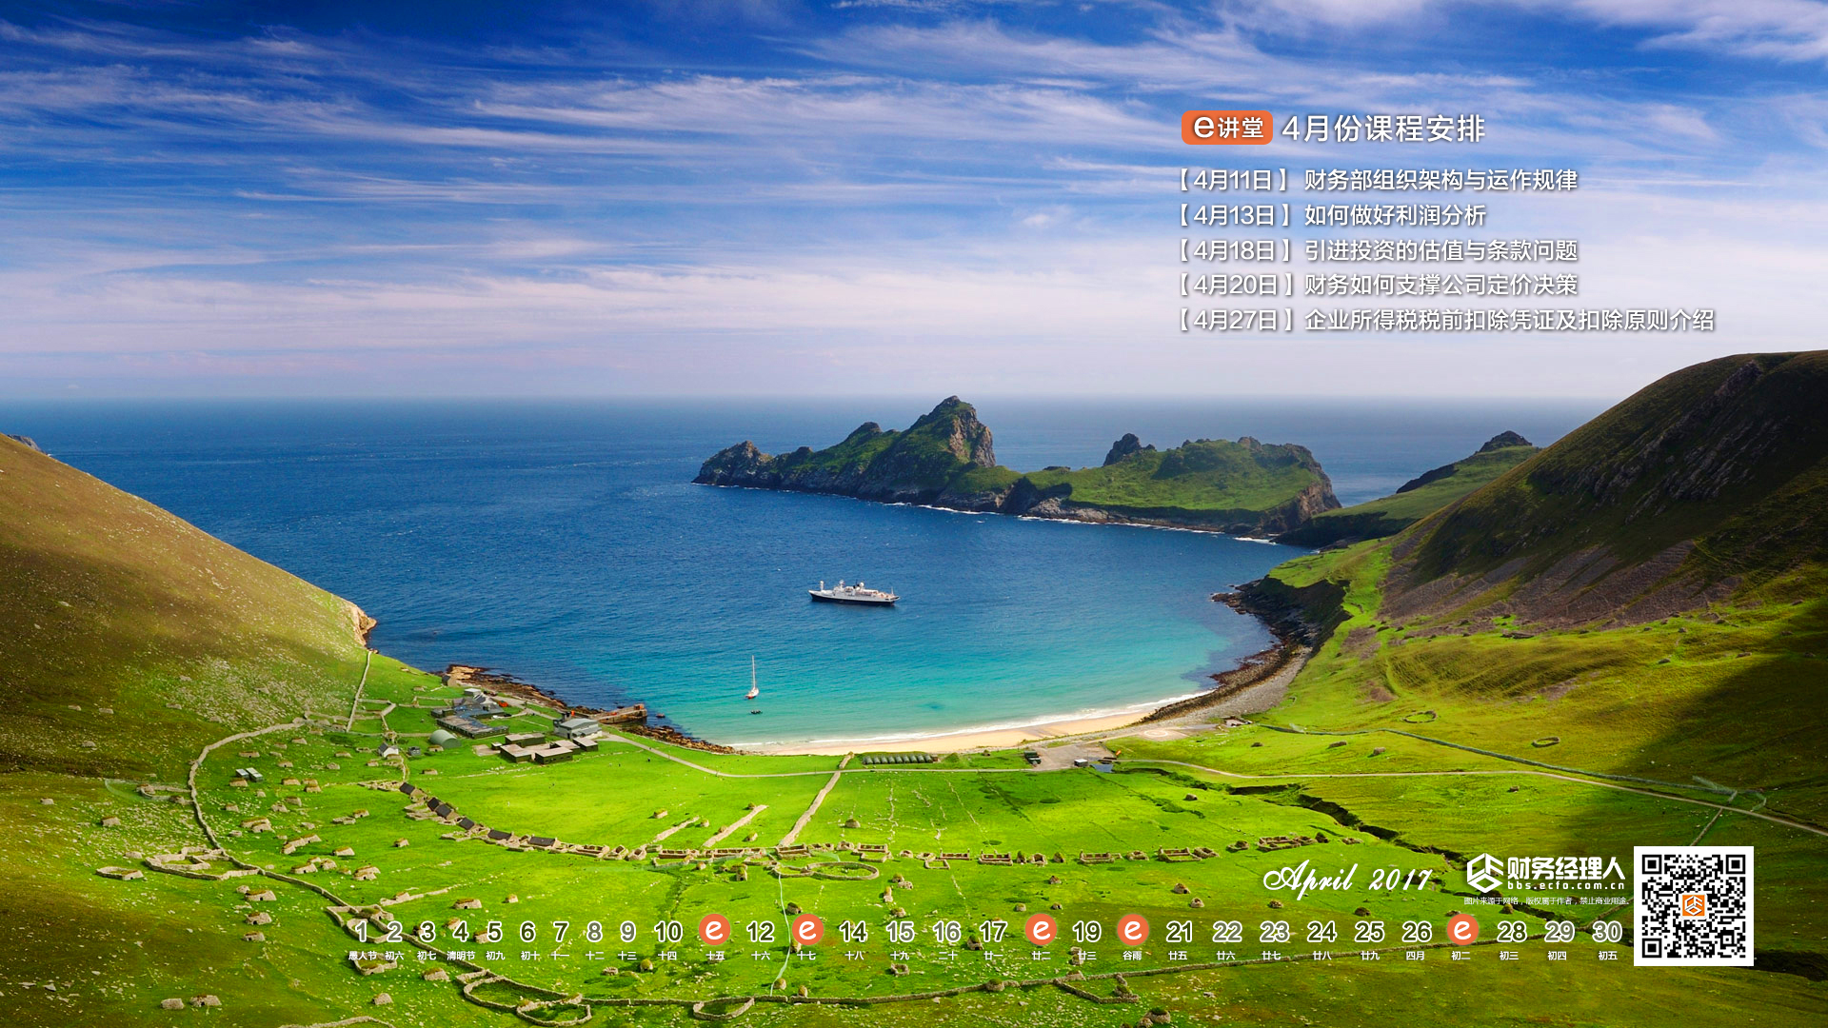1828x1028 pixels.
Task: Select the 4月份课程安排 heading
Action: pos(1383,128)
